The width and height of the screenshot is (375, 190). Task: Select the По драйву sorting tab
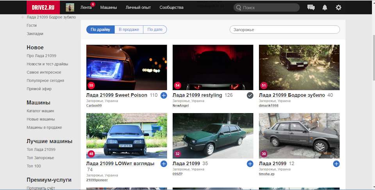tap(100, 29)
